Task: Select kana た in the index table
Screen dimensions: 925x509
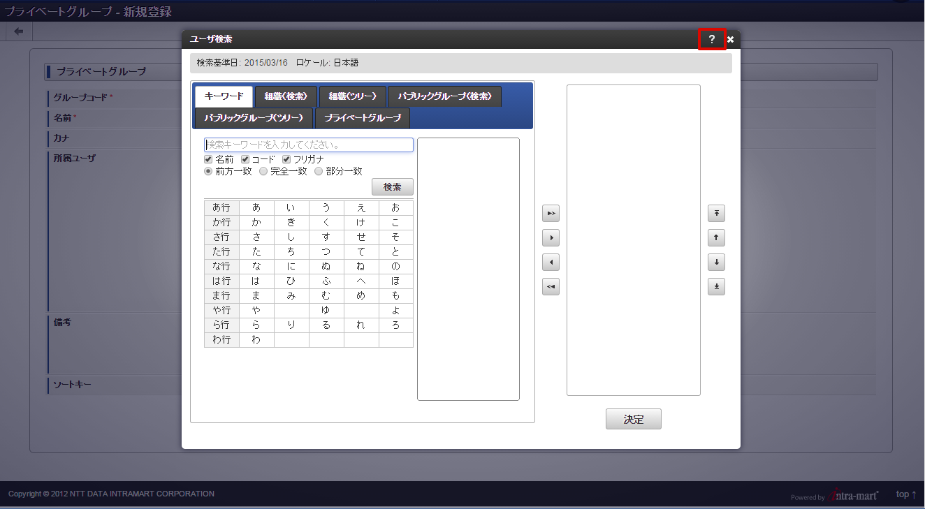Action: [256, 252]
